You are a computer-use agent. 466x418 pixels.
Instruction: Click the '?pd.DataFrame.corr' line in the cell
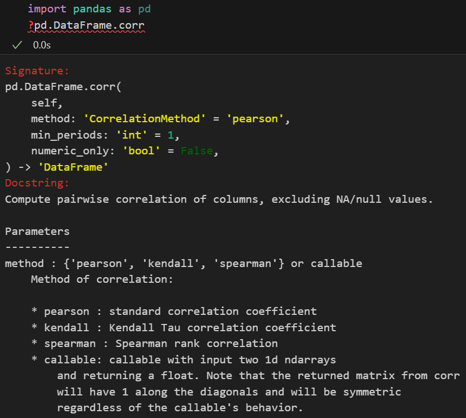coord(86,25)
